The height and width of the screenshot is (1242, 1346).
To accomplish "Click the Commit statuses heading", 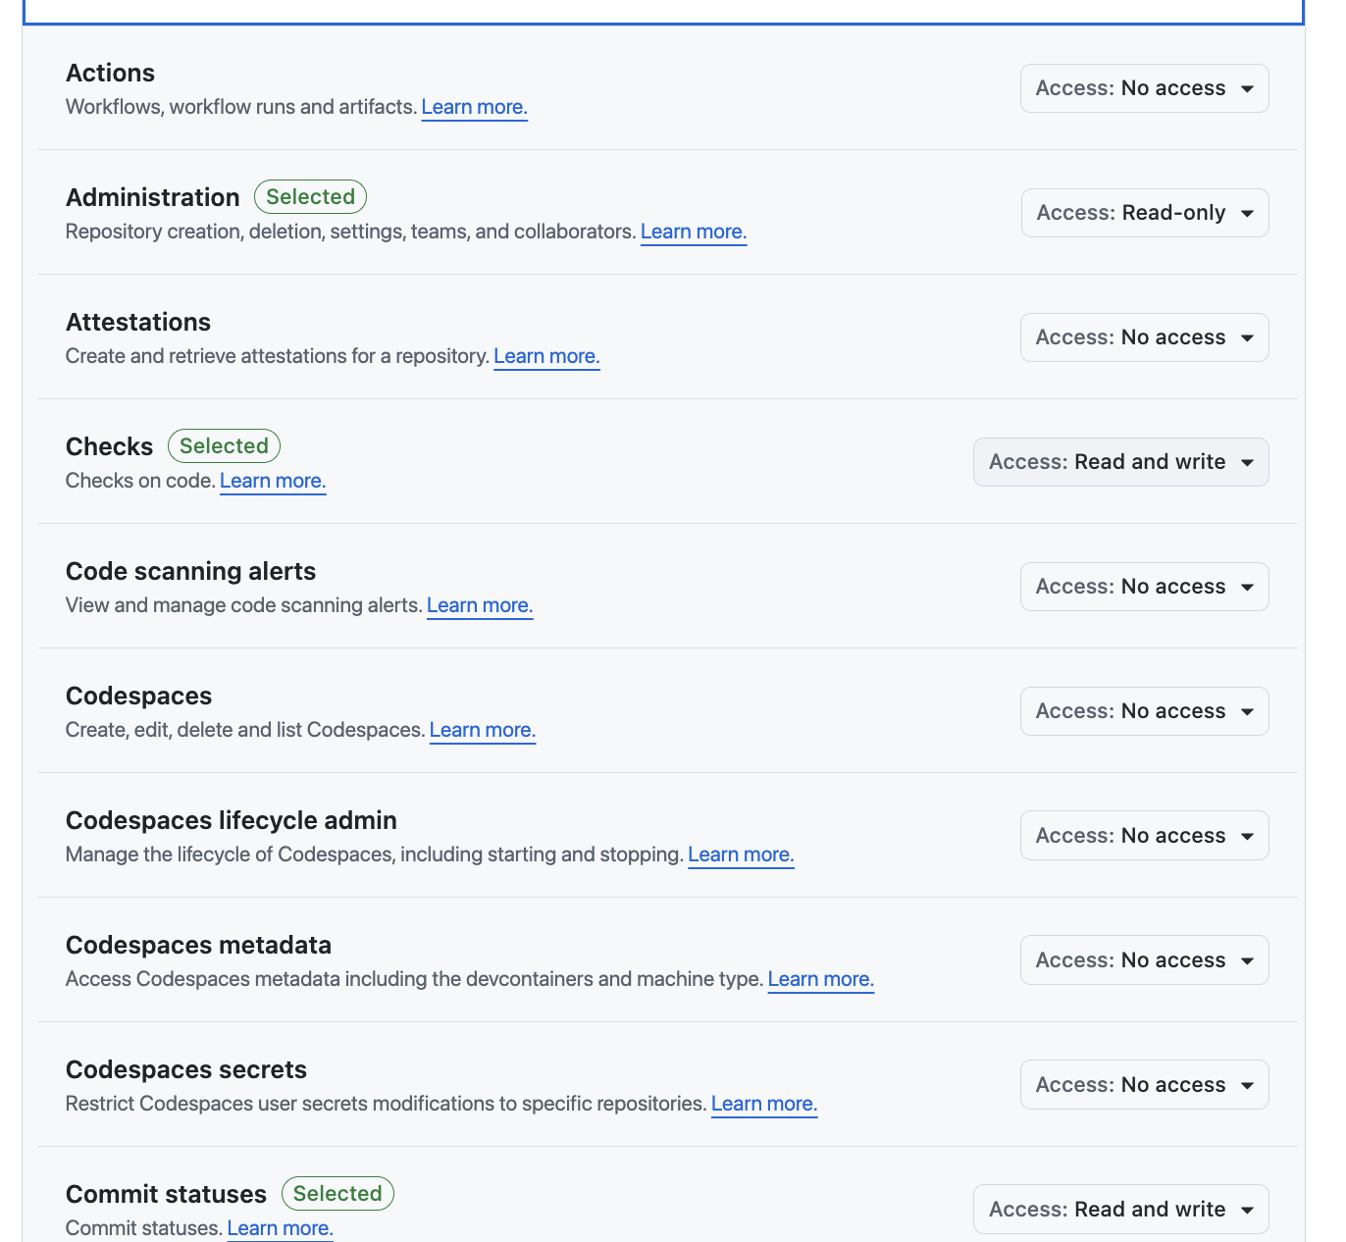I will 166,1195.
